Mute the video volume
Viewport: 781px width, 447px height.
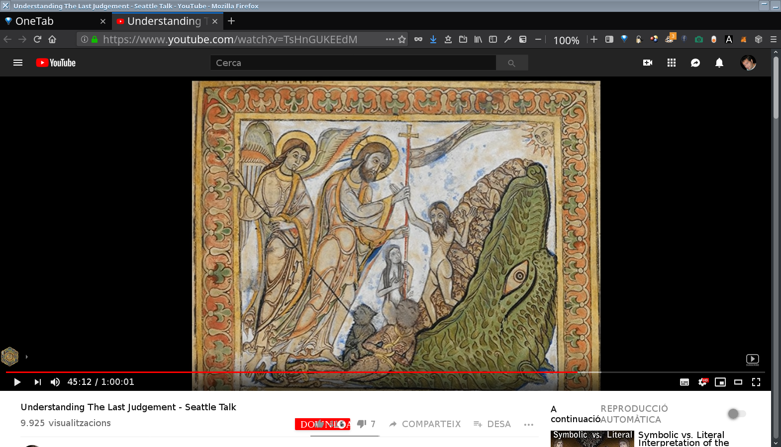[55, 382]
